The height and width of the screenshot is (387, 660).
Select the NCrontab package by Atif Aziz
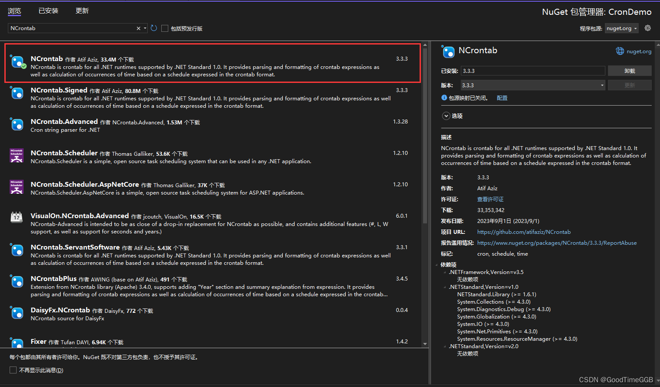212,63
